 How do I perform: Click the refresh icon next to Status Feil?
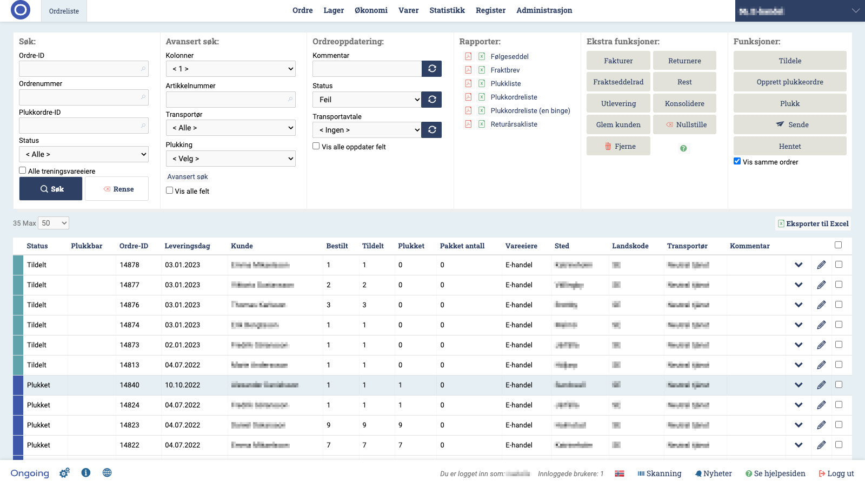point(432,100)
